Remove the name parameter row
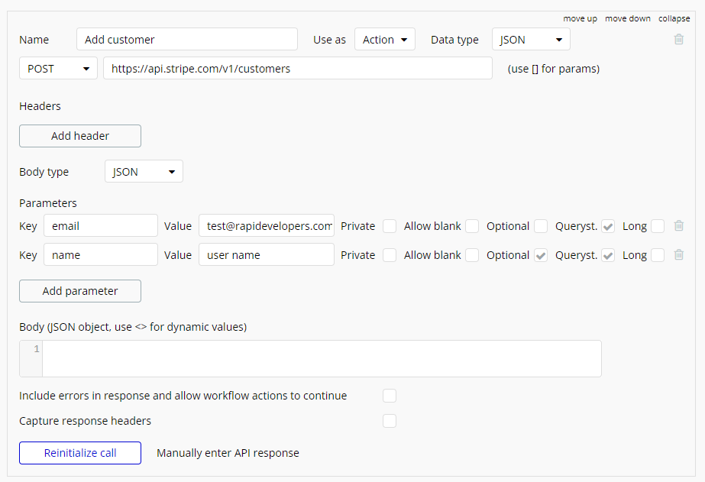The image size is (705, 482). point(678,255)
